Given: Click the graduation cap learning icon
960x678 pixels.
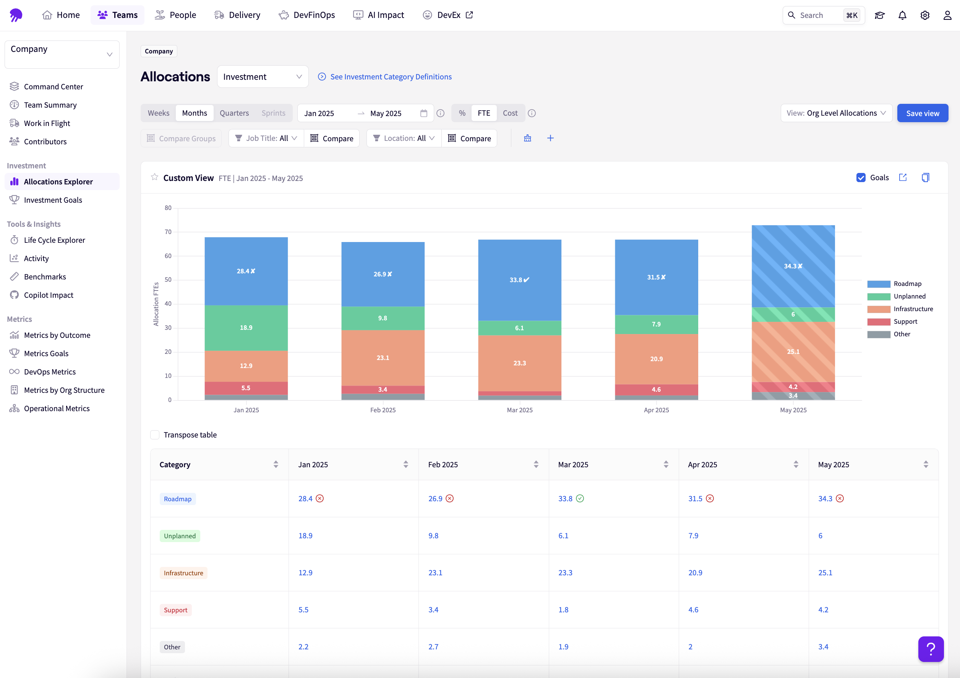Looking at the screenshot, I should 880,15.
